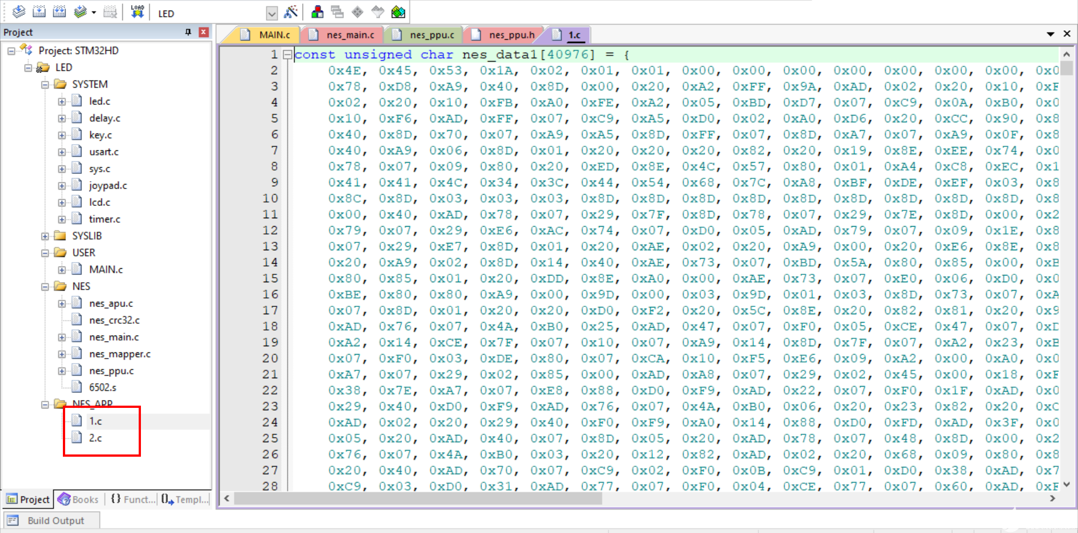Image resolution: width=1078 pixels, height=533 pixels.
Task: Select nes_crc32.c in the project tree
Action: point(114,320)
